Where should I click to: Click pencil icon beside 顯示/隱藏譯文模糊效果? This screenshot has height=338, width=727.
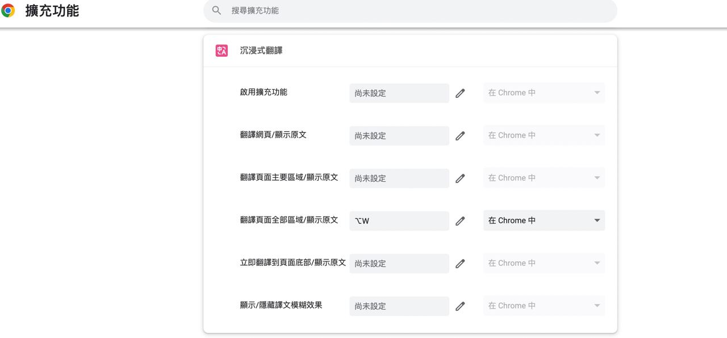(460, 306)
